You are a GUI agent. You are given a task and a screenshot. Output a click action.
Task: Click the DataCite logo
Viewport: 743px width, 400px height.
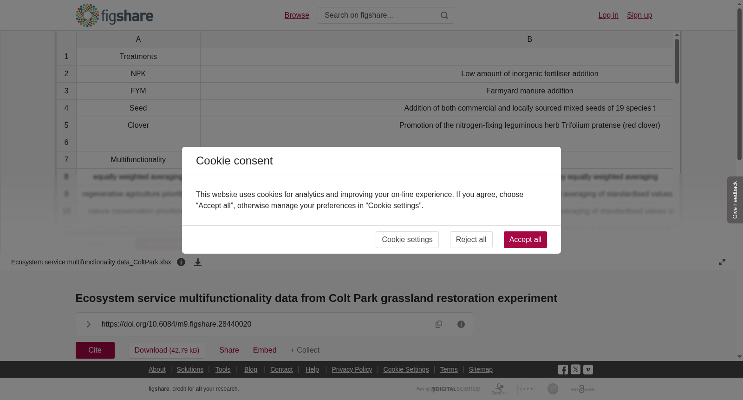[499, 389]
